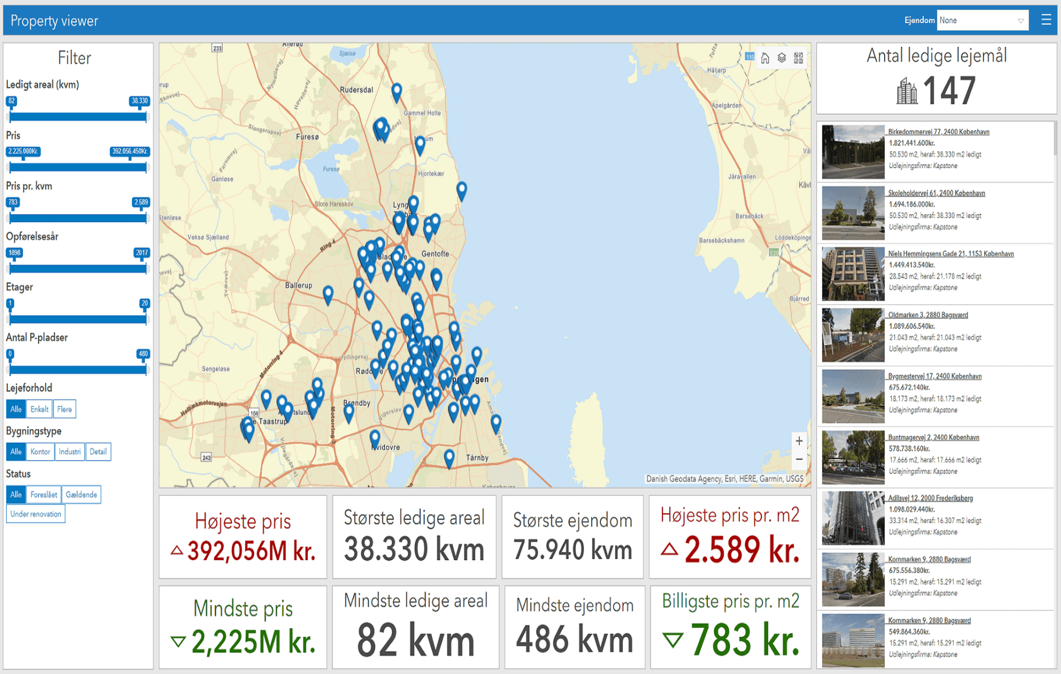Open the hamburger menu in header
The height and width of the screenshot is (674, 1061).
[x=1046, y=20]
